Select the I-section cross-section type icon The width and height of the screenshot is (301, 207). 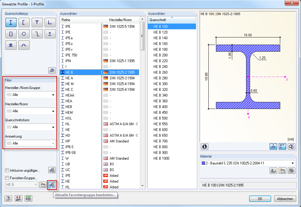pyautogui.click(x=11, y=22)
